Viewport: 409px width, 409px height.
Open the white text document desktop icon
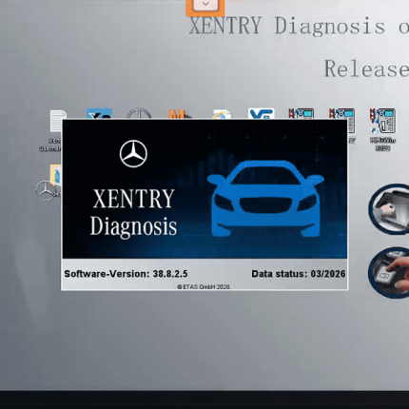[58, 121]
